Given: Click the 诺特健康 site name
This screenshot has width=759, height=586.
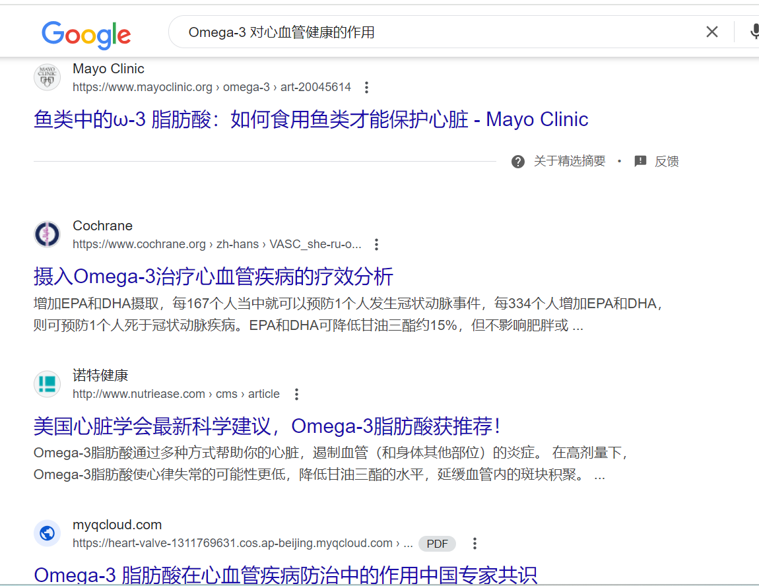Looking at the screenshot, I should coord(100,375).
